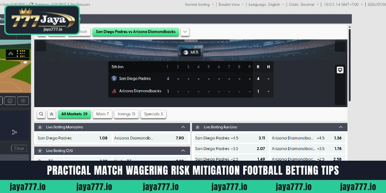
Task: Collapse all markets with double-chevron icon
Action: [x=52, y=114]
